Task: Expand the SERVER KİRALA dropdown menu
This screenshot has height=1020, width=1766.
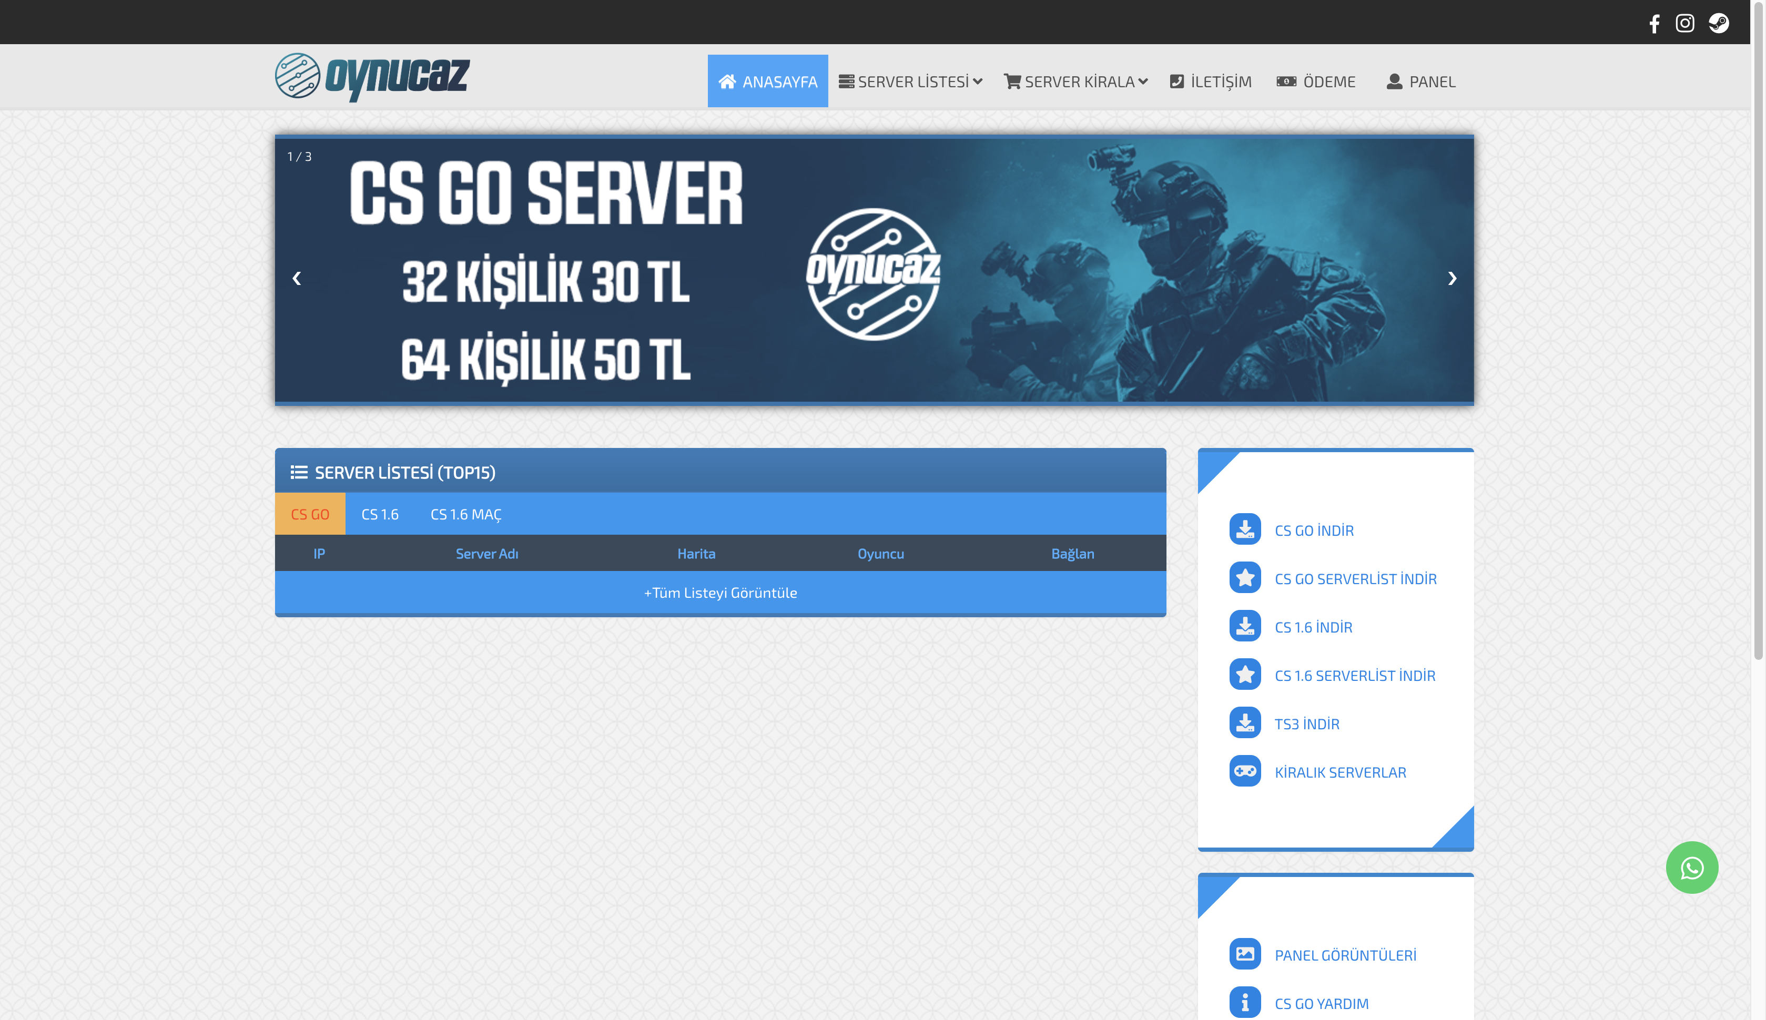Action: coord(1076,81)
